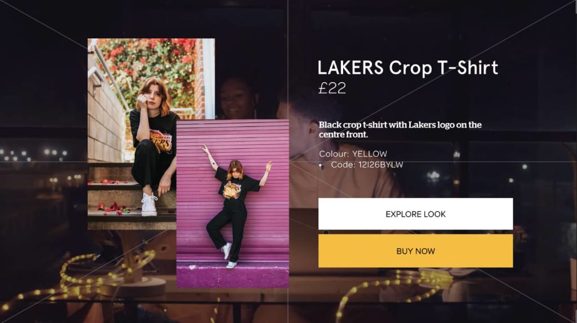577x323 pixels.
Task: Select the Colour: YELLOW label
Action: pyautogui.click(x=353, y=153)
